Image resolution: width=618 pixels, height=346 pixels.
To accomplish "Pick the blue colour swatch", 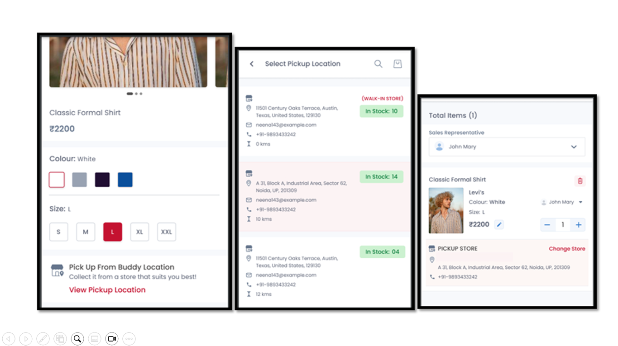I will click(x=125, y=180).
